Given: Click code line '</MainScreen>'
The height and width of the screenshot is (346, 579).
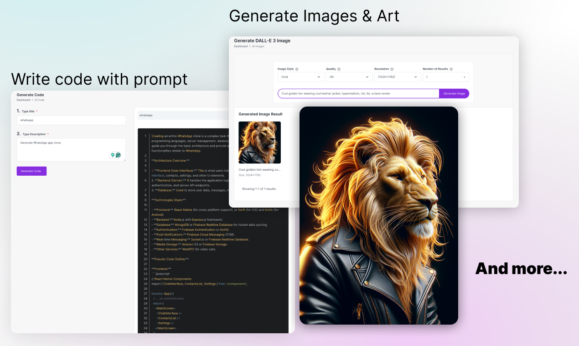Looking at the screenshot, I should [x=165, y=328].
